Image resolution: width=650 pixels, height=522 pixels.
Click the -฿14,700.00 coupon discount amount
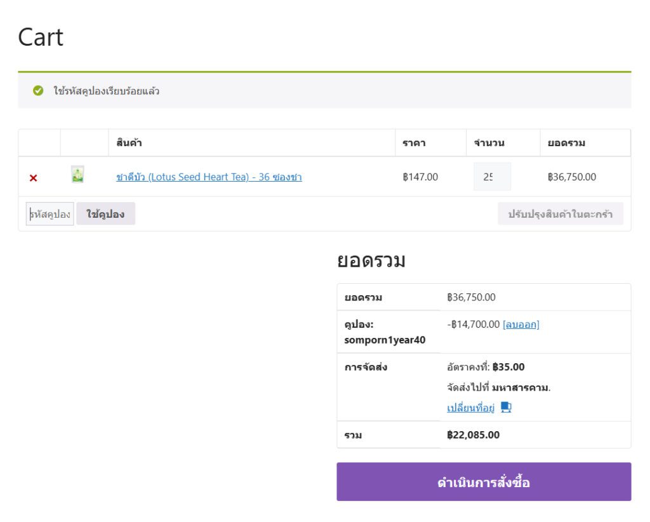pos(473,325)
